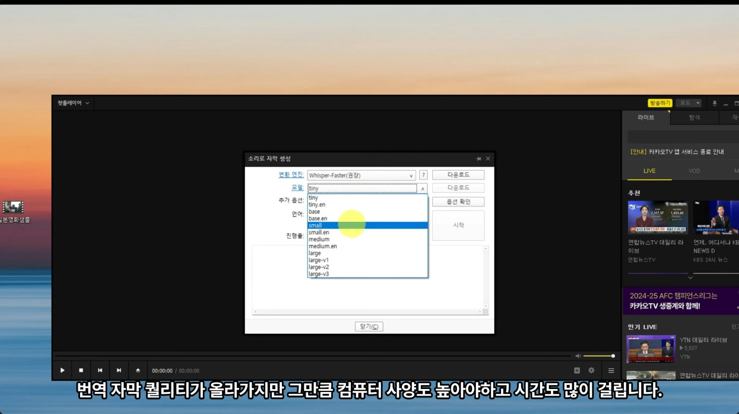Click the video seek bar

[x=313, y=356]
